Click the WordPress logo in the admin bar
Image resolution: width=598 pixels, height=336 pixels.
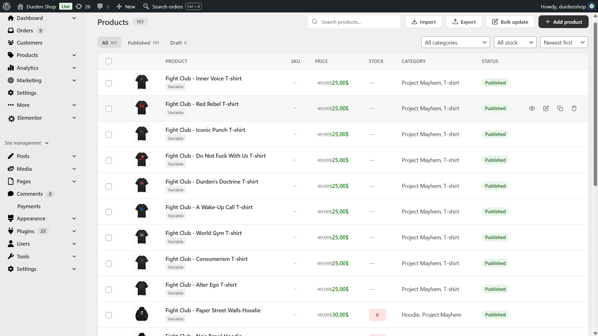pos(7,6)
